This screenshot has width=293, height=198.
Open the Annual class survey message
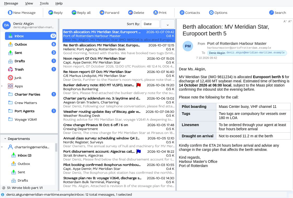[x=119, y=142]
